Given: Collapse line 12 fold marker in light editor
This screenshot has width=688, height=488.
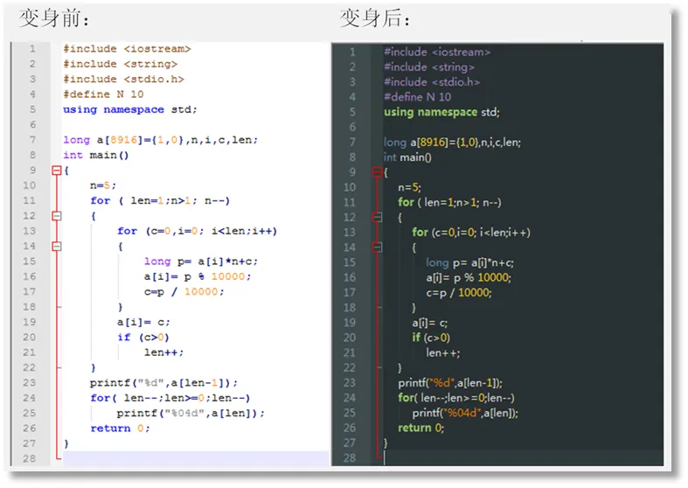Looking at the screenshot, I should point(57,216).
